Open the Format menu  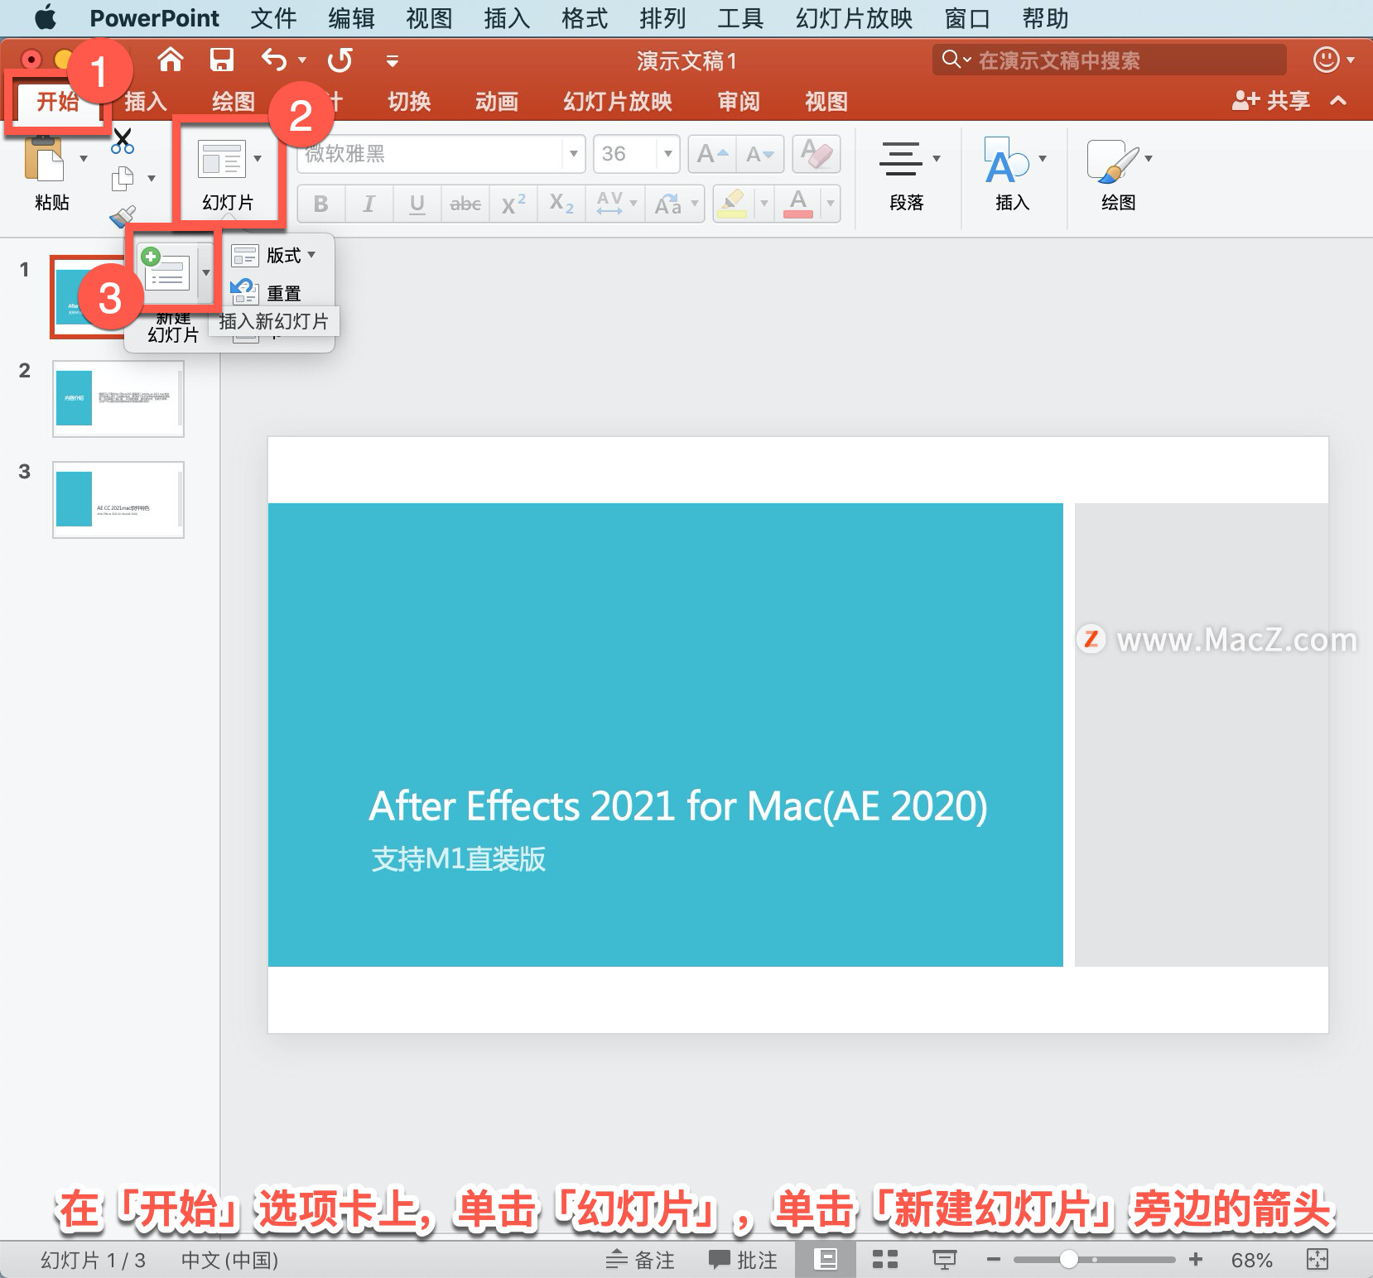(x=584, y=17)
